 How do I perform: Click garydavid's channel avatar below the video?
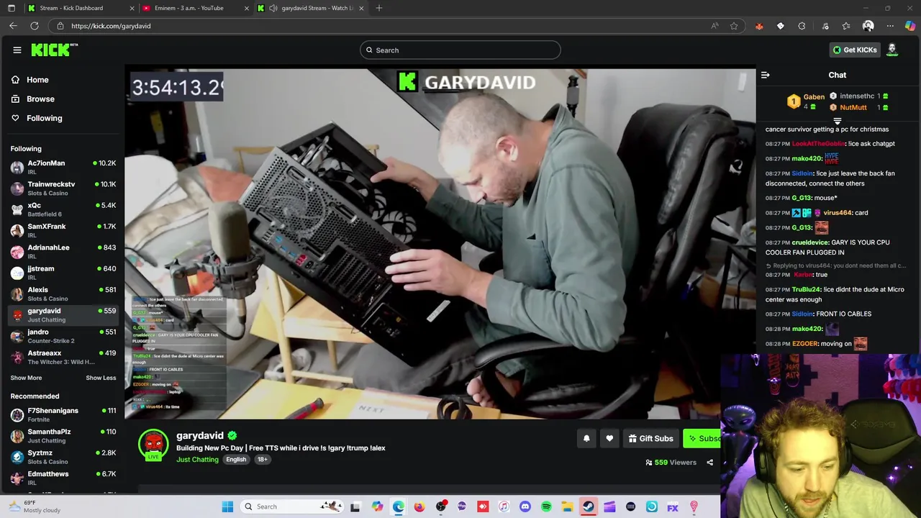(153, 445)
